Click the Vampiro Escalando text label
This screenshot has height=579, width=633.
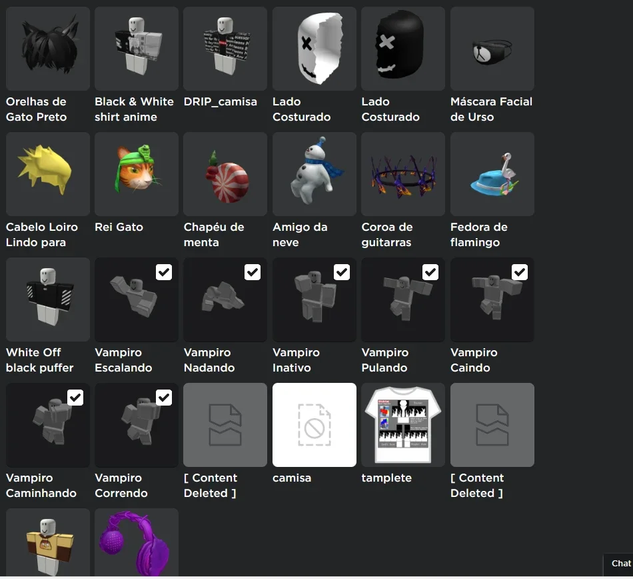pos(123,360)
